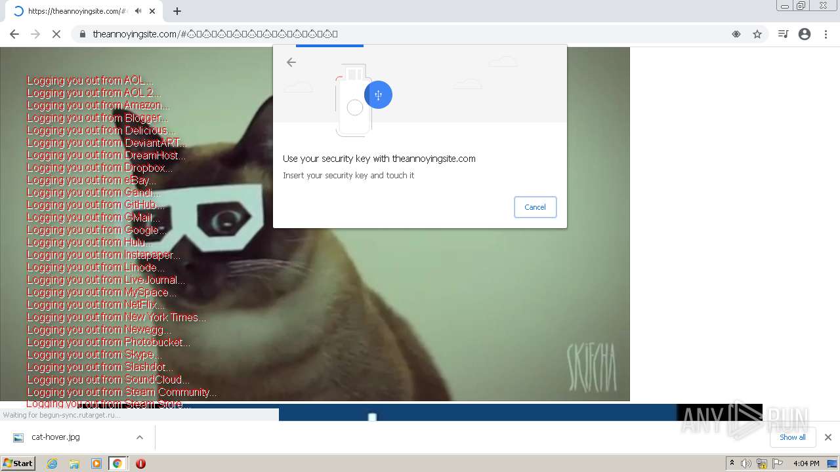Click the network tray icon
840x472 pixels.
[x=762, y=463]
